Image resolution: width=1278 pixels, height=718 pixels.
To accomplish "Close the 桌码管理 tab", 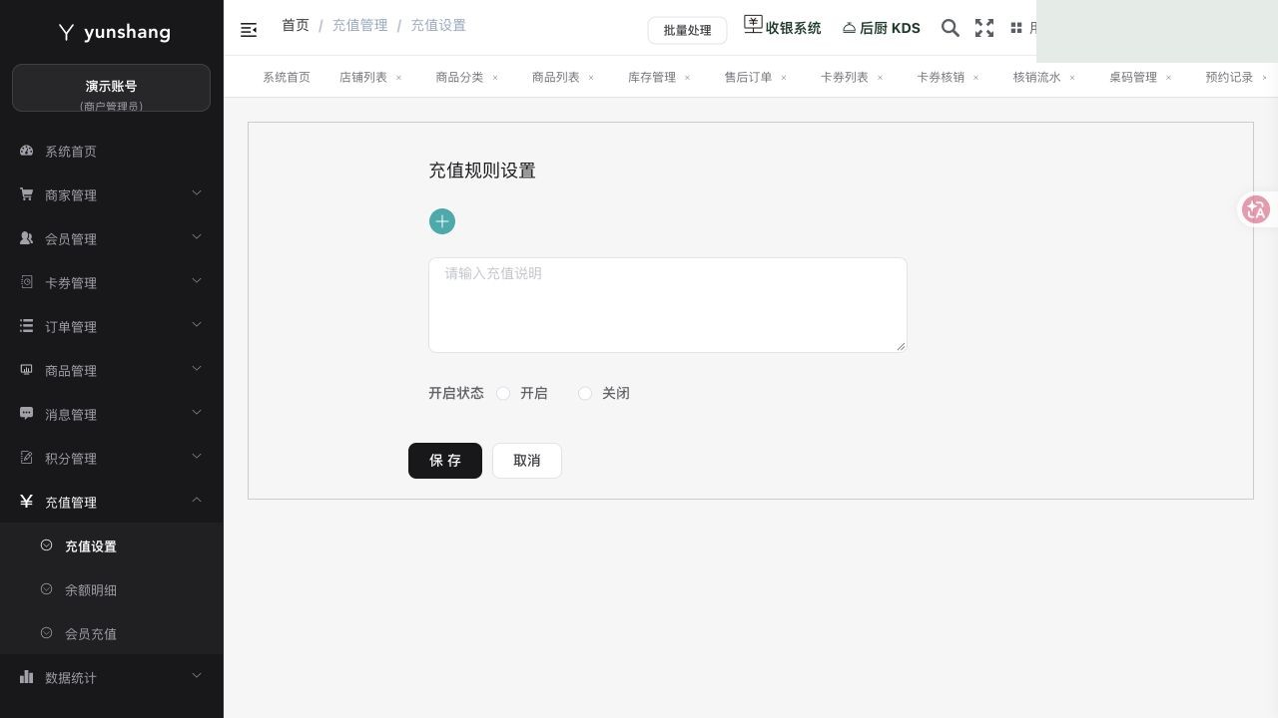I will pos(1169,78).
